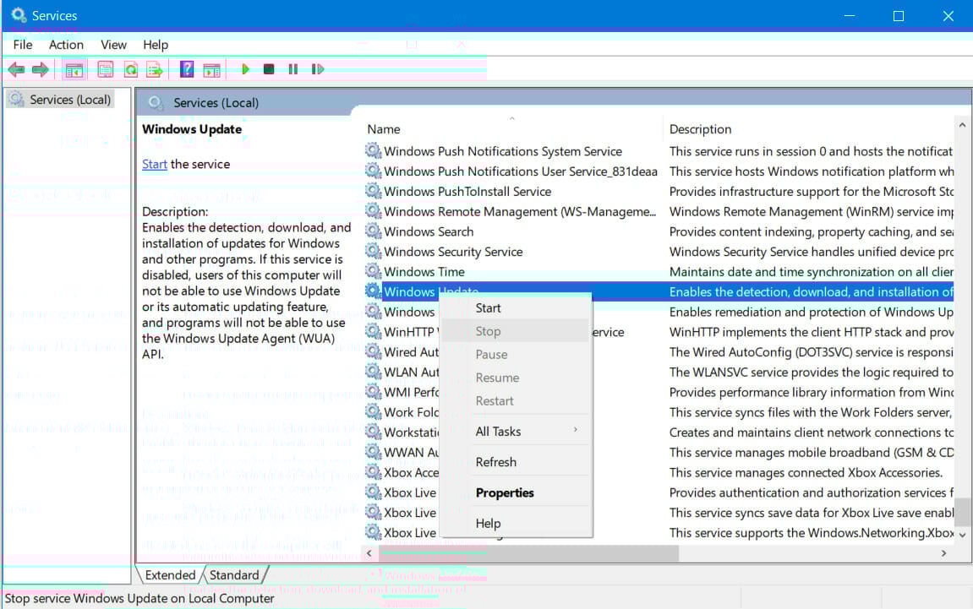Go back using the toolbar Back arrow
Image resolution: width=973 pixels, height=609 pixels.
coord(16,69)
